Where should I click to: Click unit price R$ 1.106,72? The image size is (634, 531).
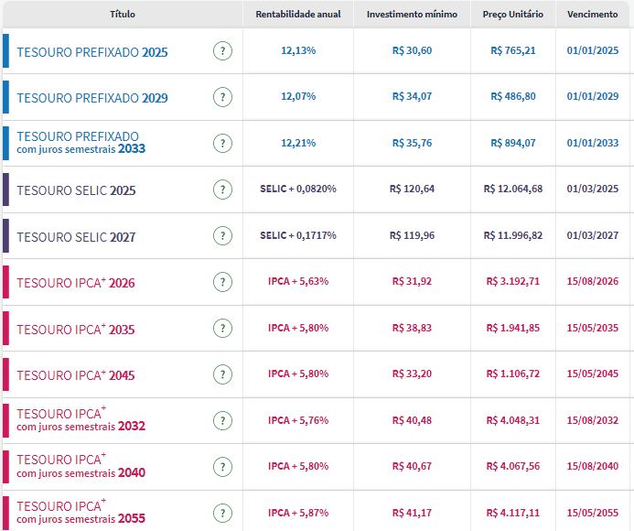point(513,374)
